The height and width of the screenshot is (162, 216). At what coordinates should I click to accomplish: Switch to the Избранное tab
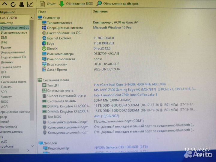coord(7,12)
